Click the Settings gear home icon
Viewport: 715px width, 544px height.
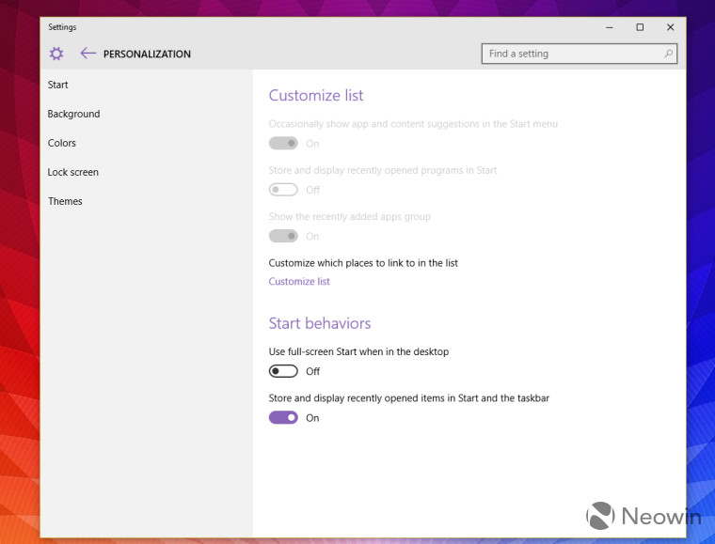(56, 54)
